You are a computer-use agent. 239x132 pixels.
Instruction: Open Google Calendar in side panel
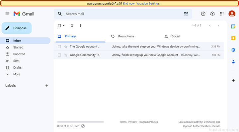[233, 27]
